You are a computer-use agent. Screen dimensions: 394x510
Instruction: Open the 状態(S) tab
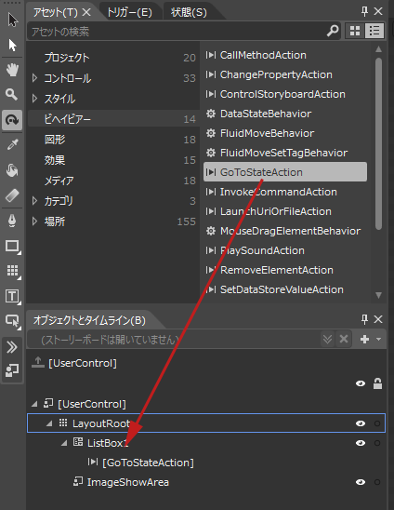point(189,12)
